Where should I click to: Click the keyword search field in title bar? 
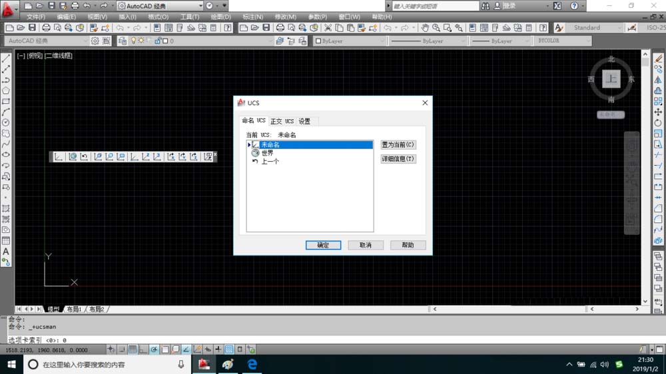tap(434, 6)
